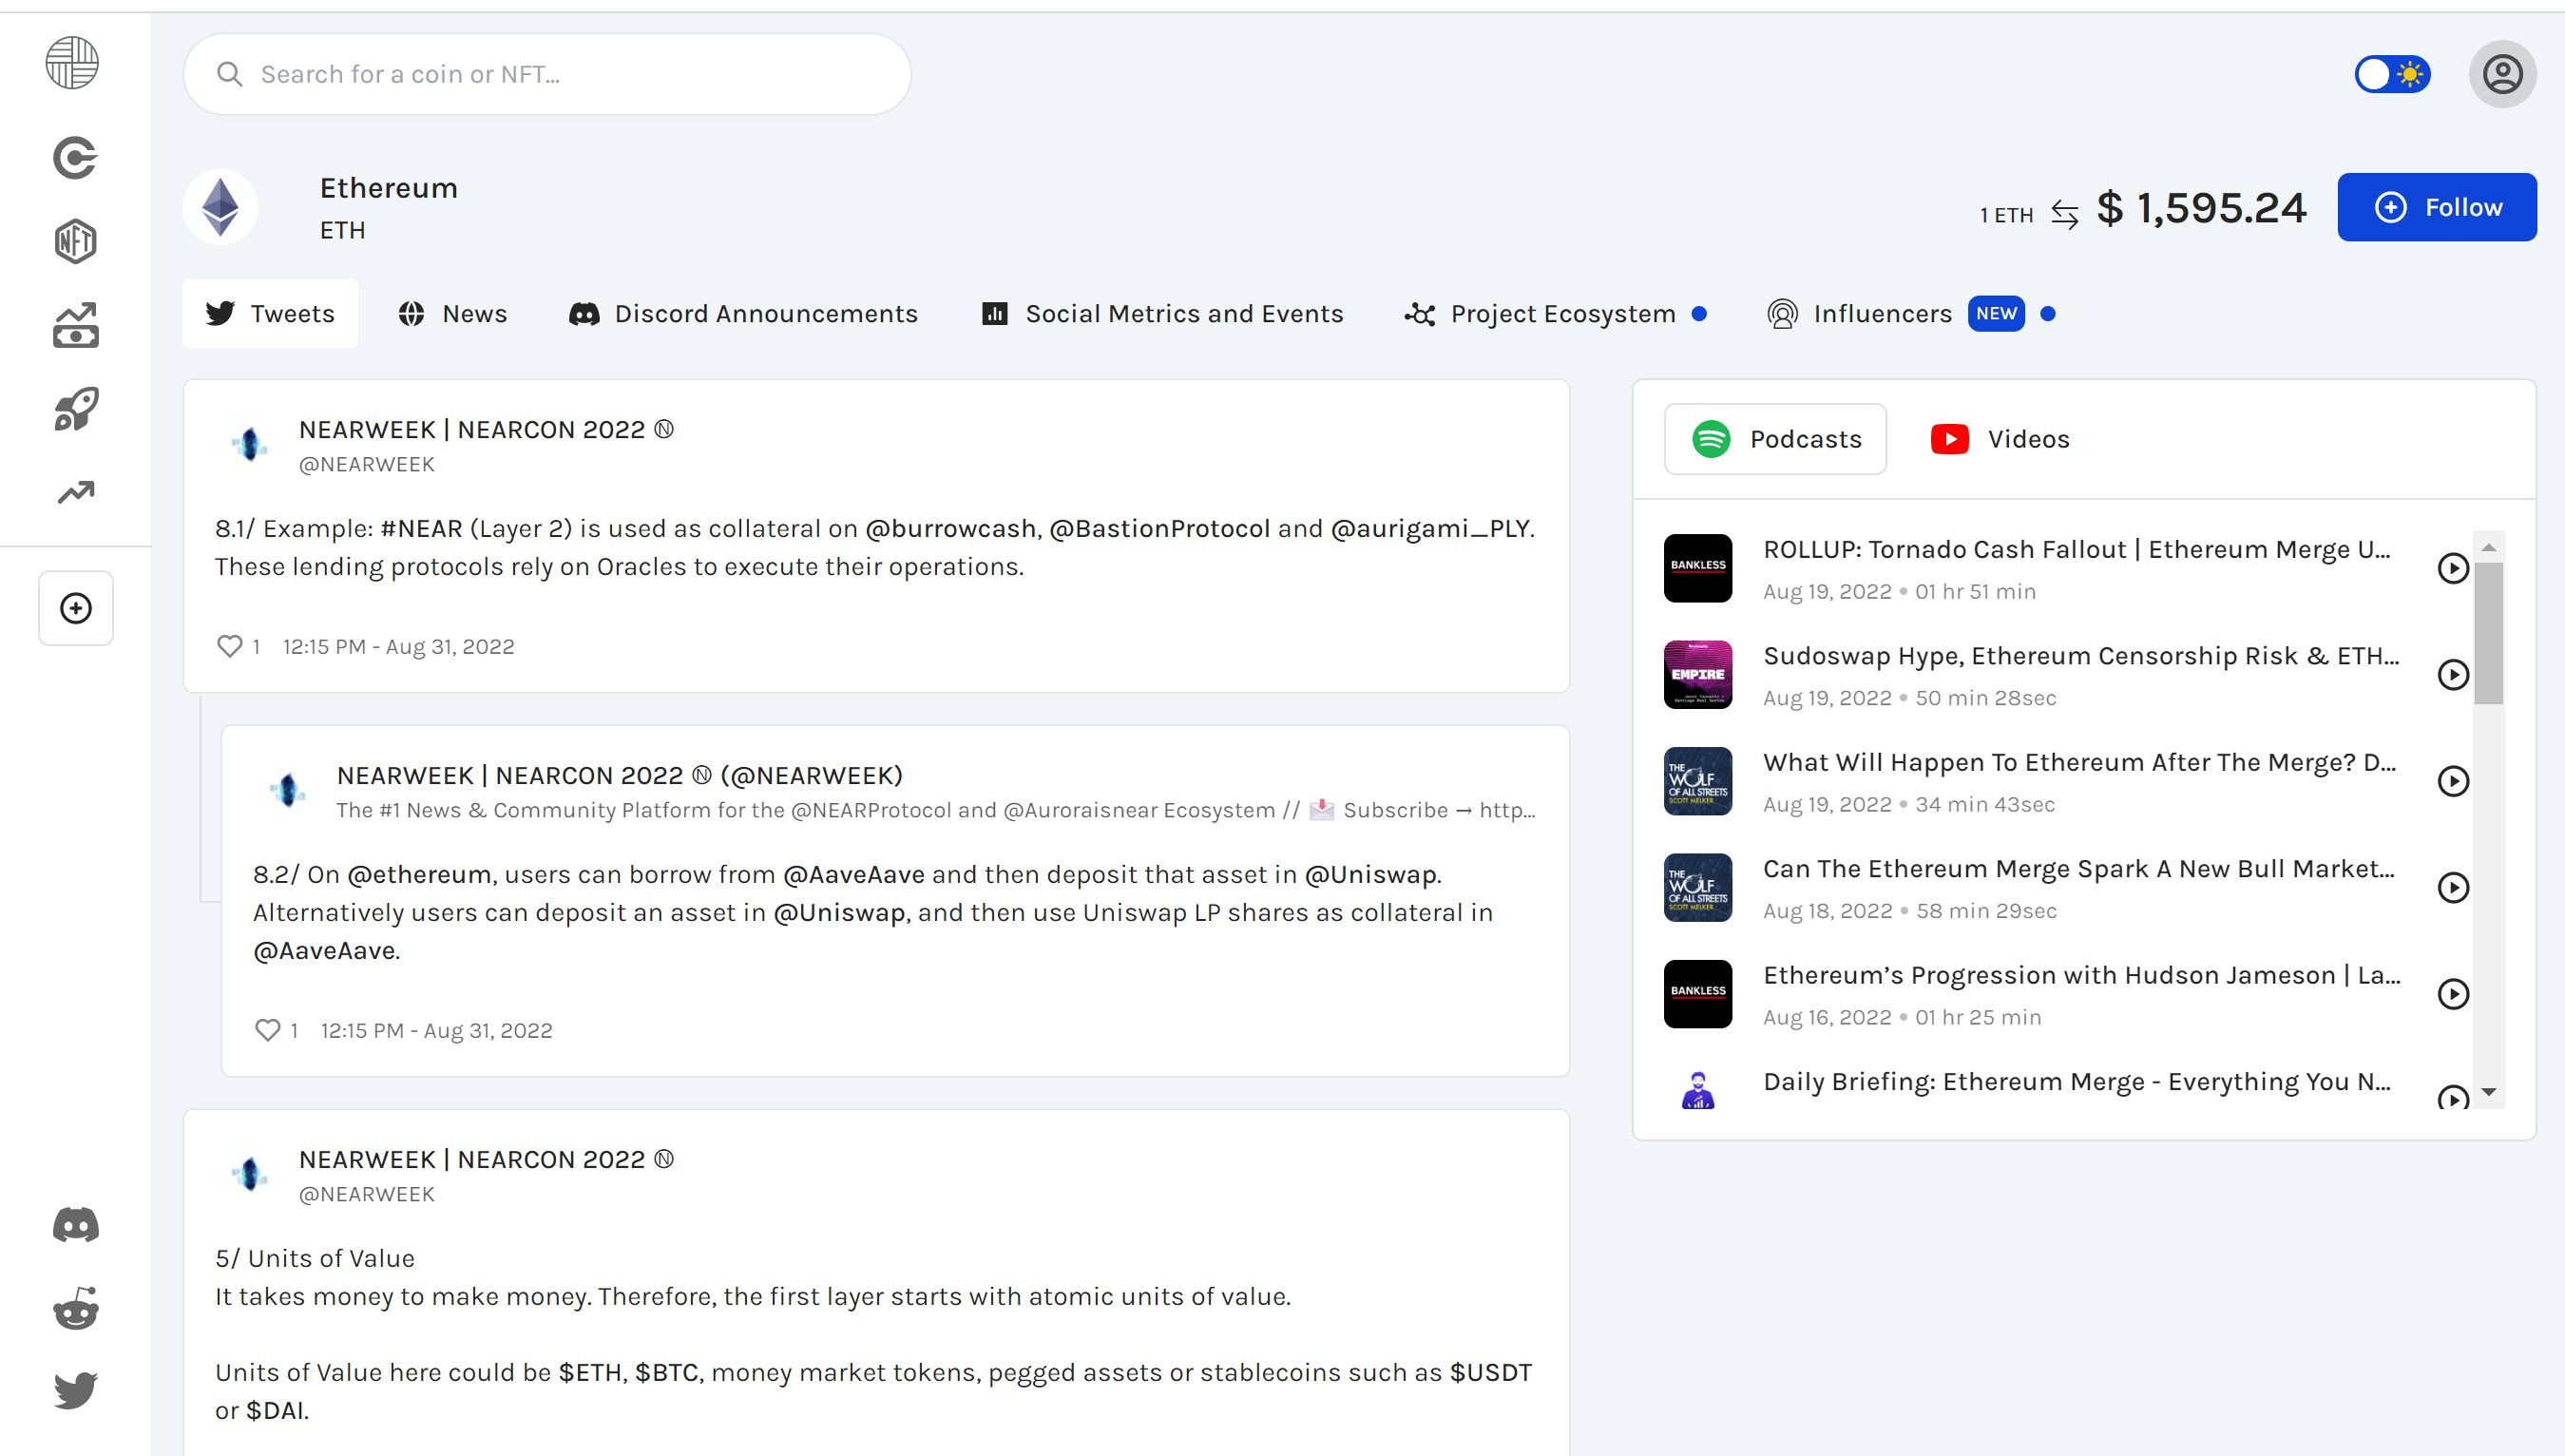2565x1456 pixels.
Task: Open @ethereum mention in quoted tweet
Action: (419, 875)
